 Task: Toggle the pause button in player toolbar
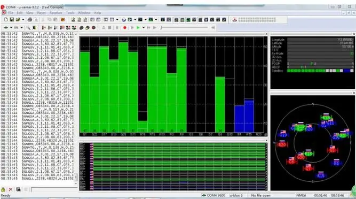click(117, 27)
